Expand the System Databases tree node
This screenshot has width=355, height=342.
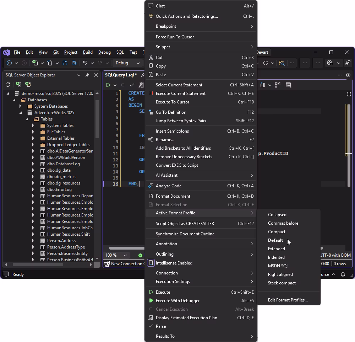pyautogui.click(x=20, y=106)
